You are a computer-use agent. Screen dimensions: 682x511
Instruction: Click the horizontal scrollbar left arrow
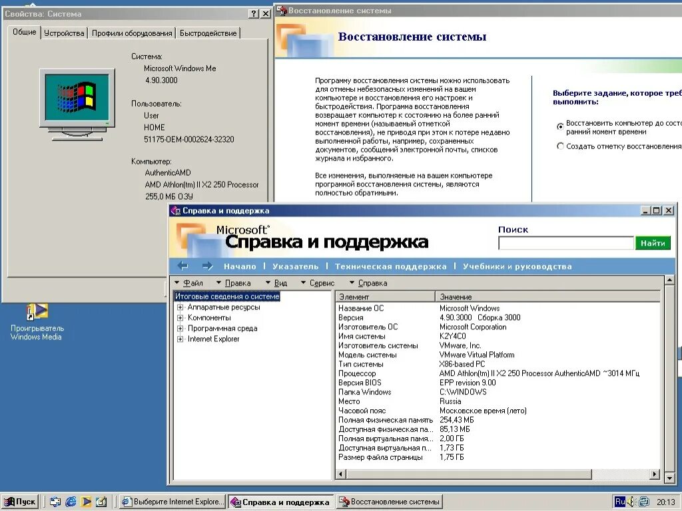pos(342,474)
